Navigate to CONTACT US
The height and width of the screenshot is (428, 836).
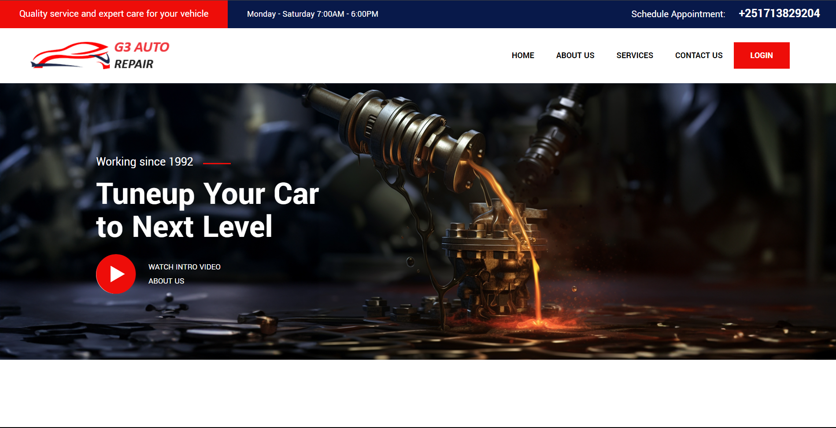click(699, 55)
